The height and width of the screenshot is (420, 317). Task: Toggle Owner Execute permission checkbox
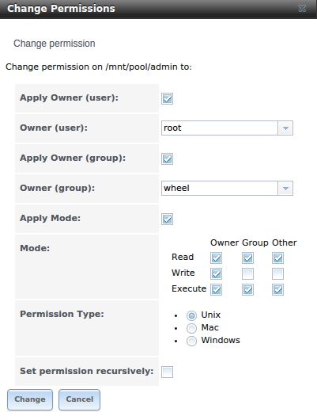[x=216, y=289]
